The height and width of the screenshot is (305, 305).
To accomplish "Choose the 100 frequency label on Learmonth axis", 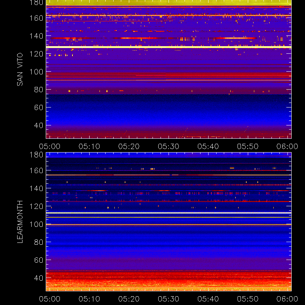I will point(36,225).
